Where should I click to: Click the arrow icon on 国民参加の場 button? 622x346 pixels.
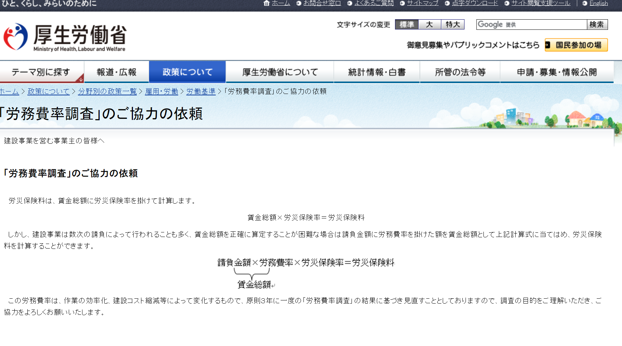(x=548, y=45)
